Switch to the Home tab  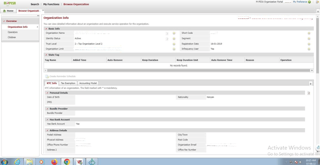(8, 11)
